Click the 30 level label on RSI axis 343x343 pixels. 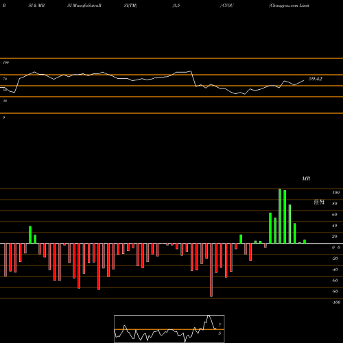click(5, 101)
